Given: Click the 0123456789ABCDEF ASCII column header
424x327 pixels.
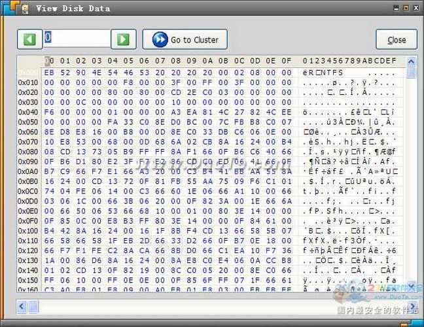Looking at the screenshot, I should click(349, 61).
